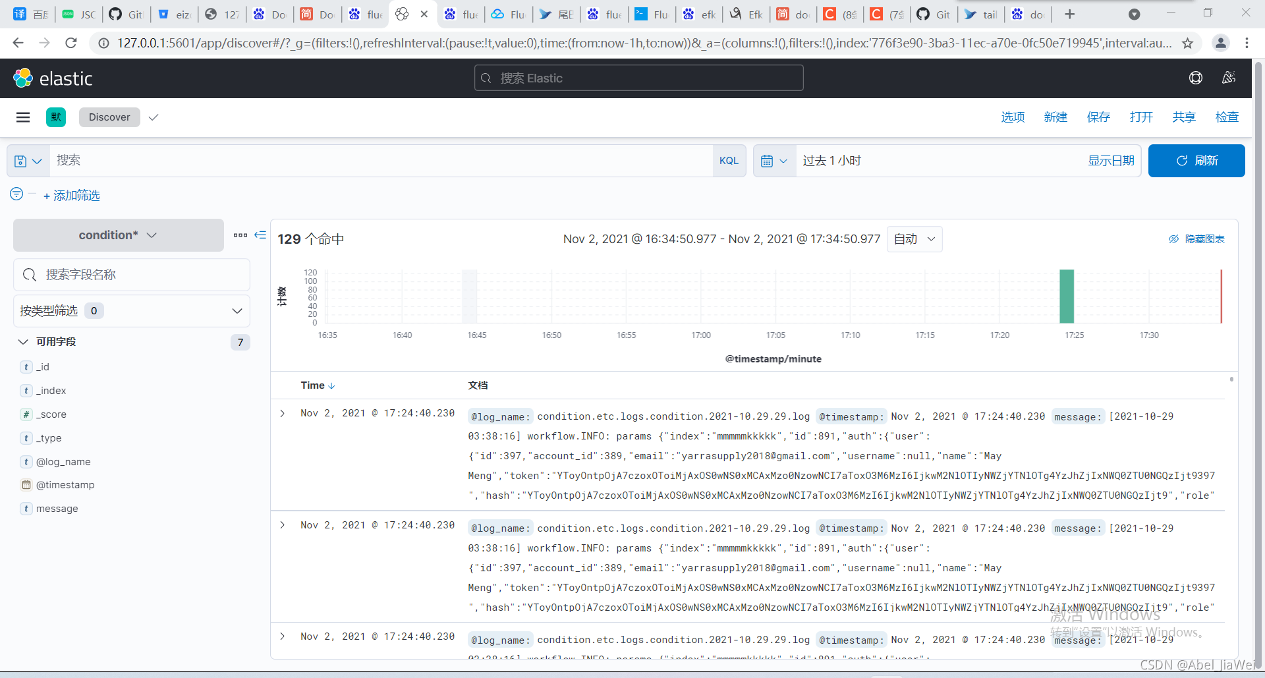This screenshot has width=1265, height=678.
Task: Open the hamburger navigation menu
Action: coord(23,117)
